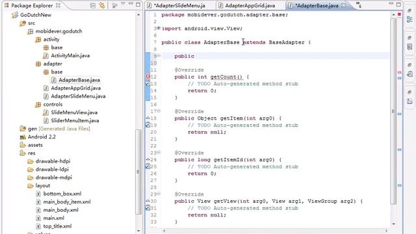Click task marker on line 25
The image size is (416, 234).
coord(148,166)
